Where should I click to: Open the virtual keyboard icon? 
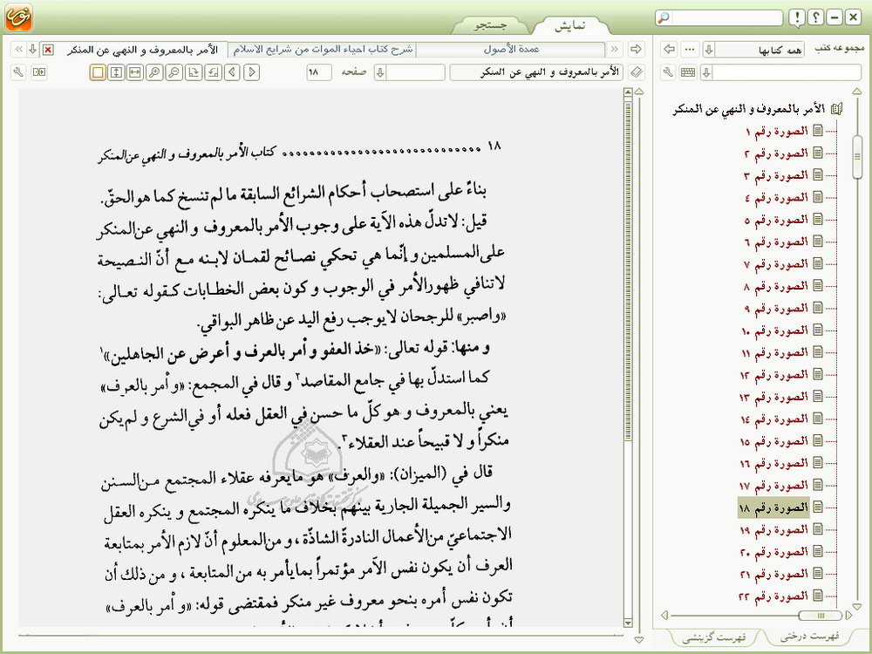pyautogui.click(x=688, y=72)
